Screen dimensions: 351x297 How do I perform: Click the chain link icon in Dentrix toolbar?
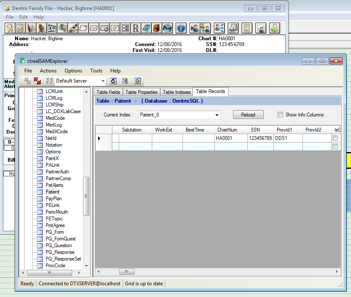[73, 28]
